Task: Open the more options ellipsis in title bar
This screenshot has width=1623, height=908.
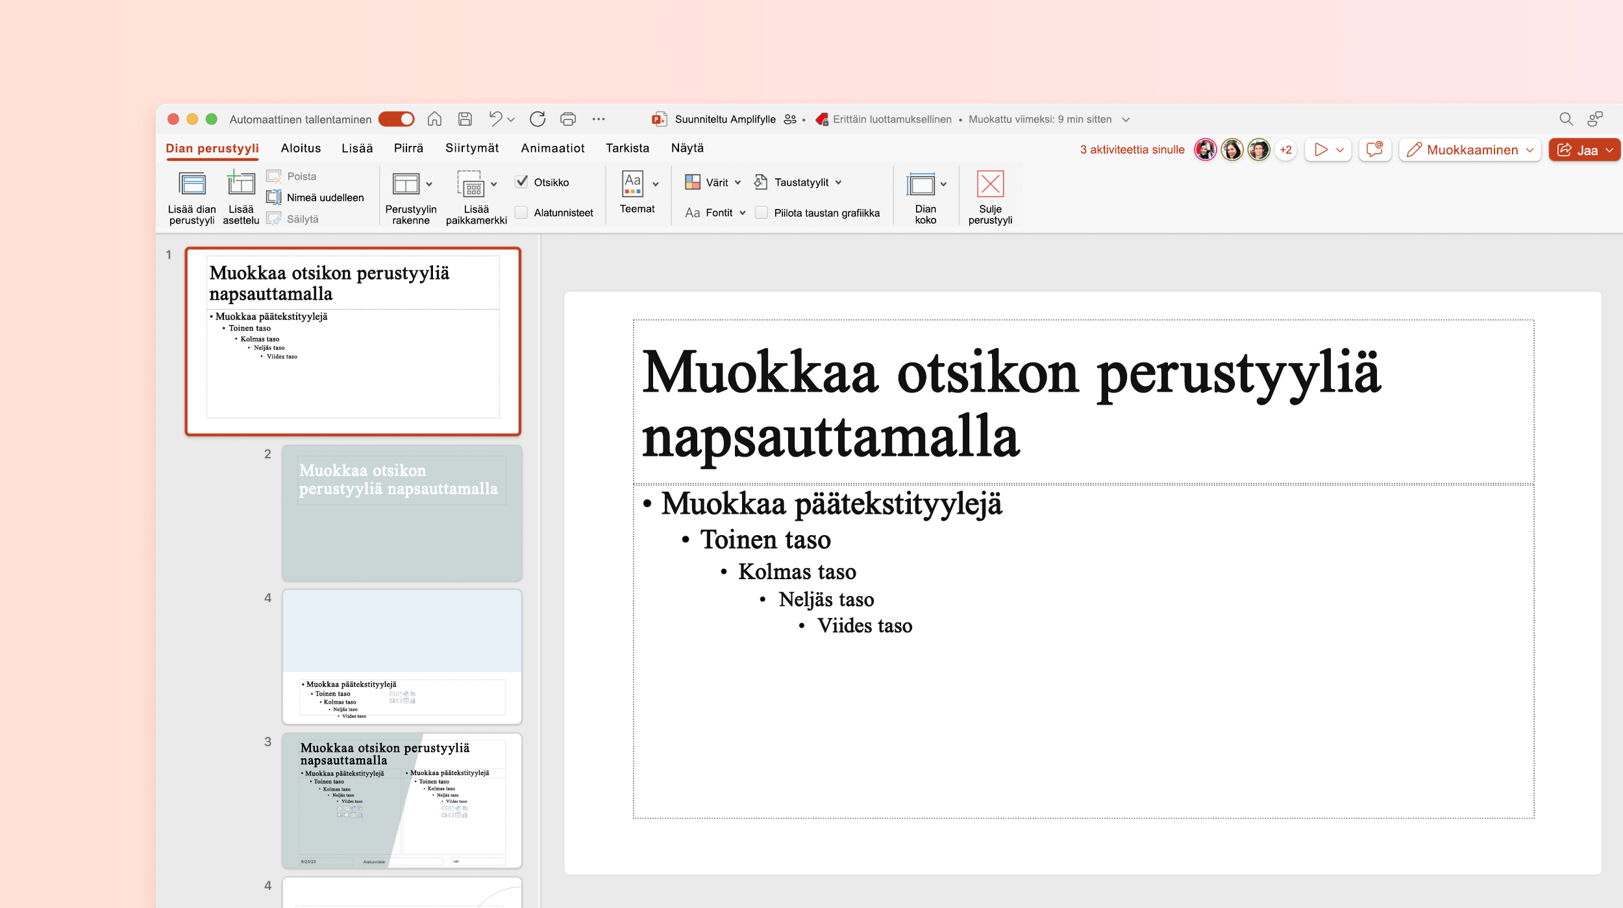Action: 599,119
